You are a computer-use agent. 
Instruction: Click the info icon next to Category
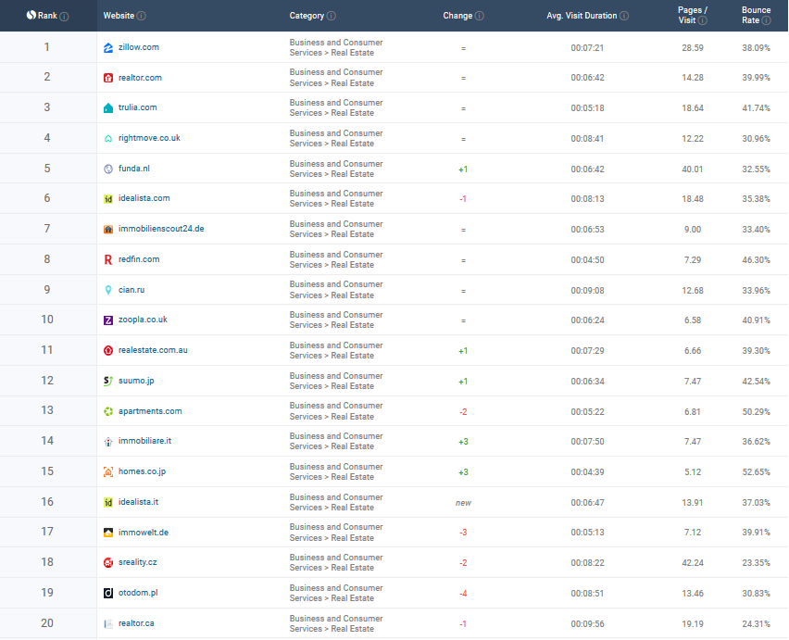(x=332, y=16)
